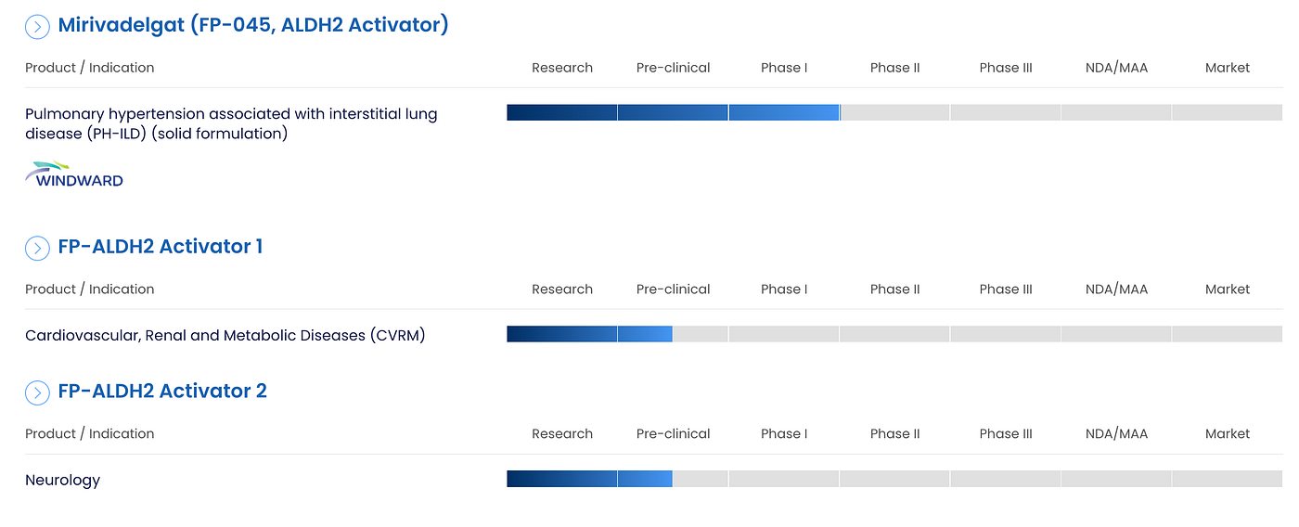This screenshot has height=527, width=1299.
Task: Click the Research segment of the Neurology progress bar
Action: tap(561, 479)
